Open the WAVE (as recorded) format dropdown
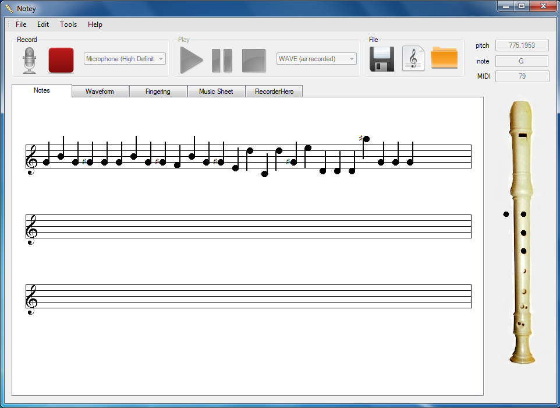 (353, 58)
